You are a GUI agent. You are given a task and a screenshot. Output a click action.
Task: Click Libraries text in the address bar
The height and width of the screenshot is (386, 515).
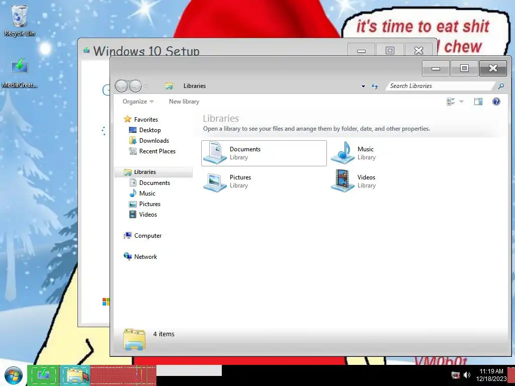pos(195,86)
